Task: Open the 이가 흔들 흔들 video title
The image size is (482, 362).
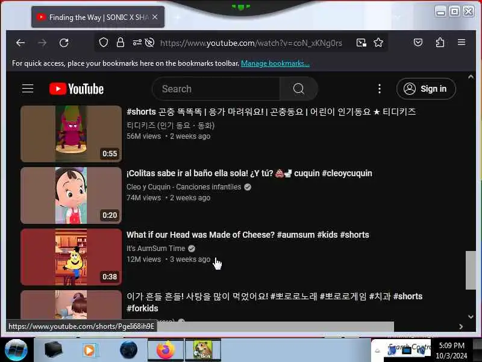Action: [x=275, y=302]
